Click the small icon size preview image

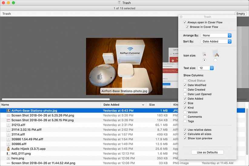pyautogui.click(x=204, y=54)
